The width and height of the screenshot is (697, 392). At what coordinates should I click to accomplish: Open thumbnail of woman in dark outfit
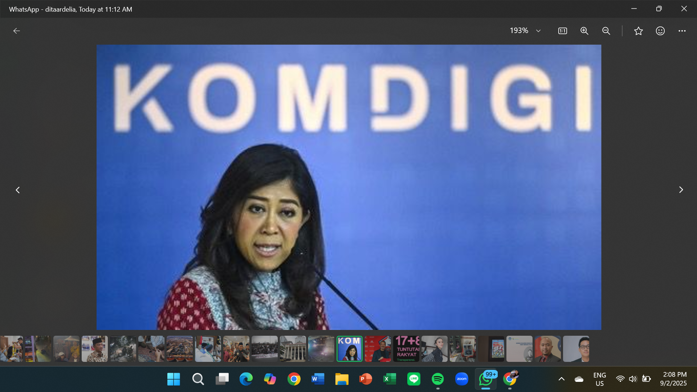pyautogui.click(x=435, y=349)
